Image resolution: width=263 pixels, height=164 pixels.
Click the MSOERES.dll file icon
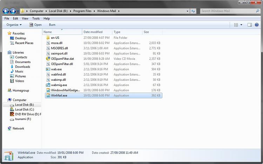48,48
